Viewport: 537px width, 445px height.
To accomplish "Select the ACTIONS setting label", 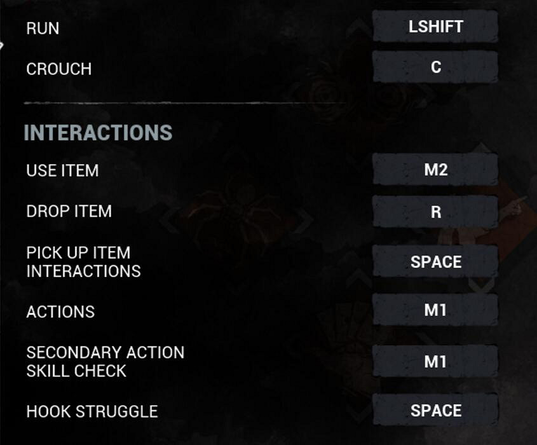I will (60, 312).
